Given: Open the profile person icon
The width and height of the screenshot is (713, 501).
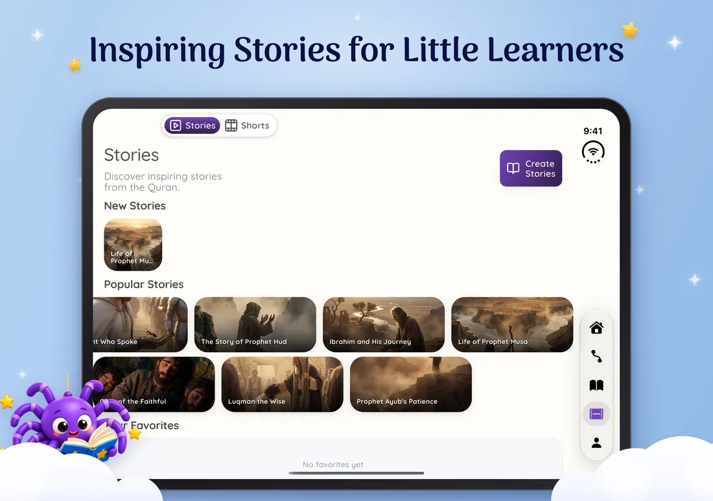Looking at the screenshot, I should pos(596,442).
